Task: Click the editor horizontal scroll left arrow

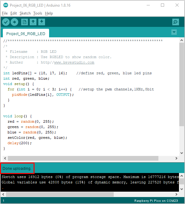Action: click(5, 158)
